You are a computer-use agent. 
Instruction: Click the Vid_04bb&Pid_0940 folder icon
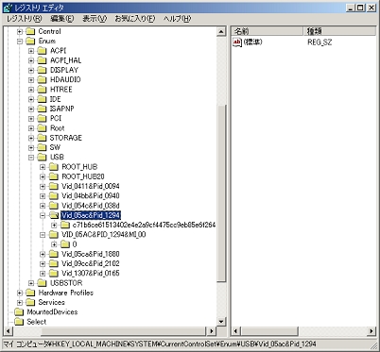pos(54,196)
